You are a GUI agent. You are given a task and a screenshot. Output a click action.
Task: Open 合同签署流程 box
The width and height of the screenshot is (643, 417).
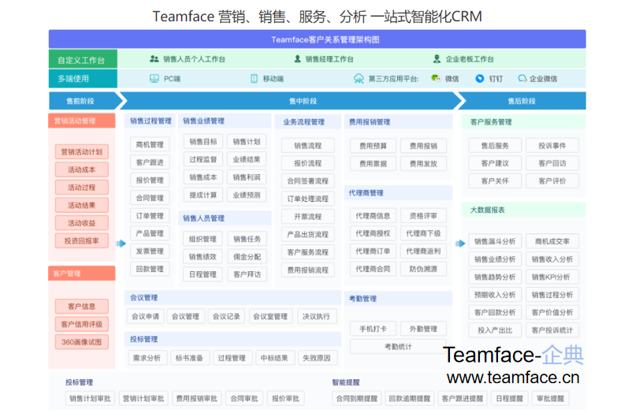tap(307, 181)
